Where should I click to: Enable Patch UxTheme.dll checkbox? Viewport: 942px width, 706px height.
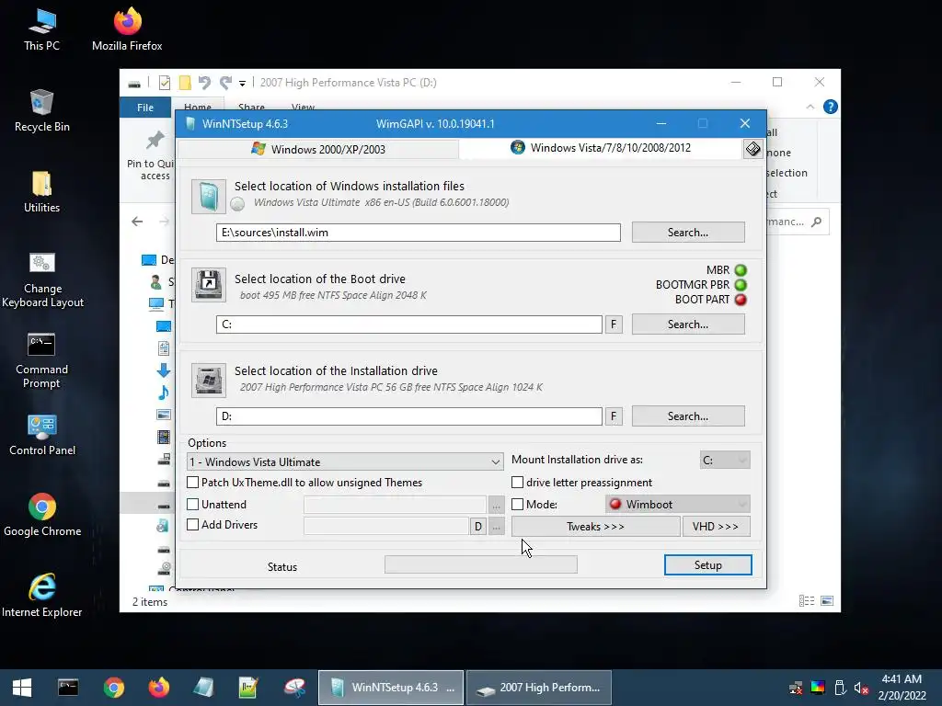pyautogui.click(x=193, y=482)
